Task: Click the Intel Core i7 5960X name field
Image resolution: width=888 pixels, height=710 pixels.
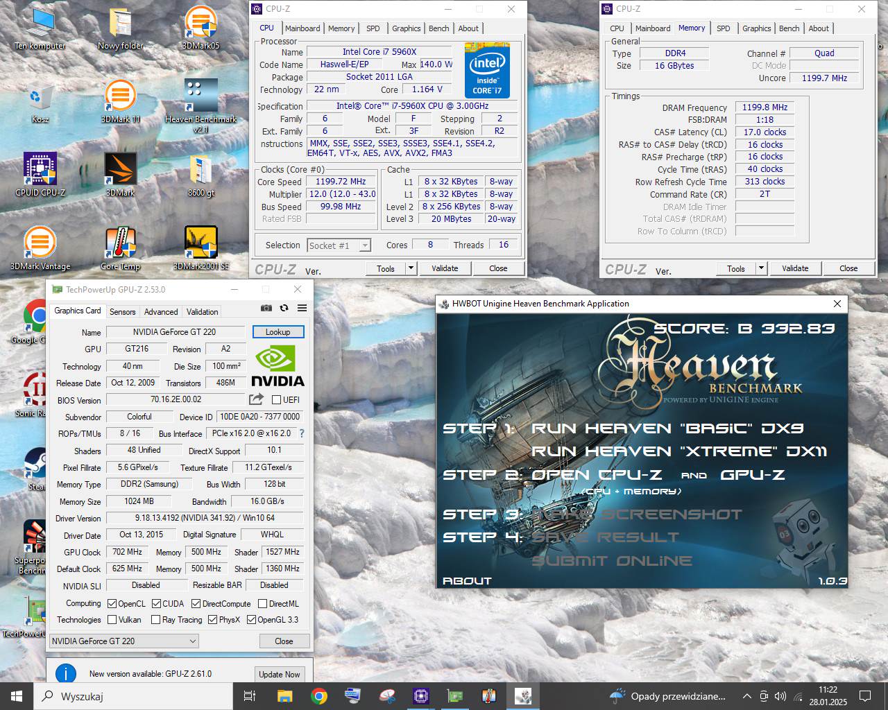Action: coord(379,52)
